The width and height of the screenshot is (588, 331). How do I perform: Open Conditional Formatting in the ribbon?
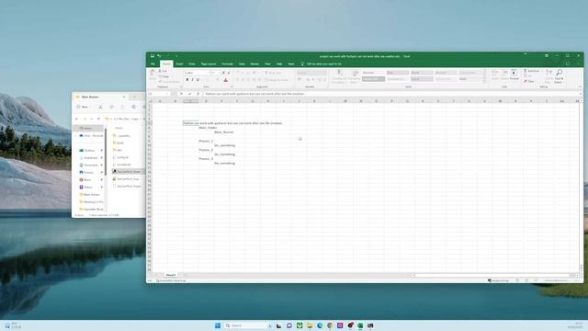339,75
